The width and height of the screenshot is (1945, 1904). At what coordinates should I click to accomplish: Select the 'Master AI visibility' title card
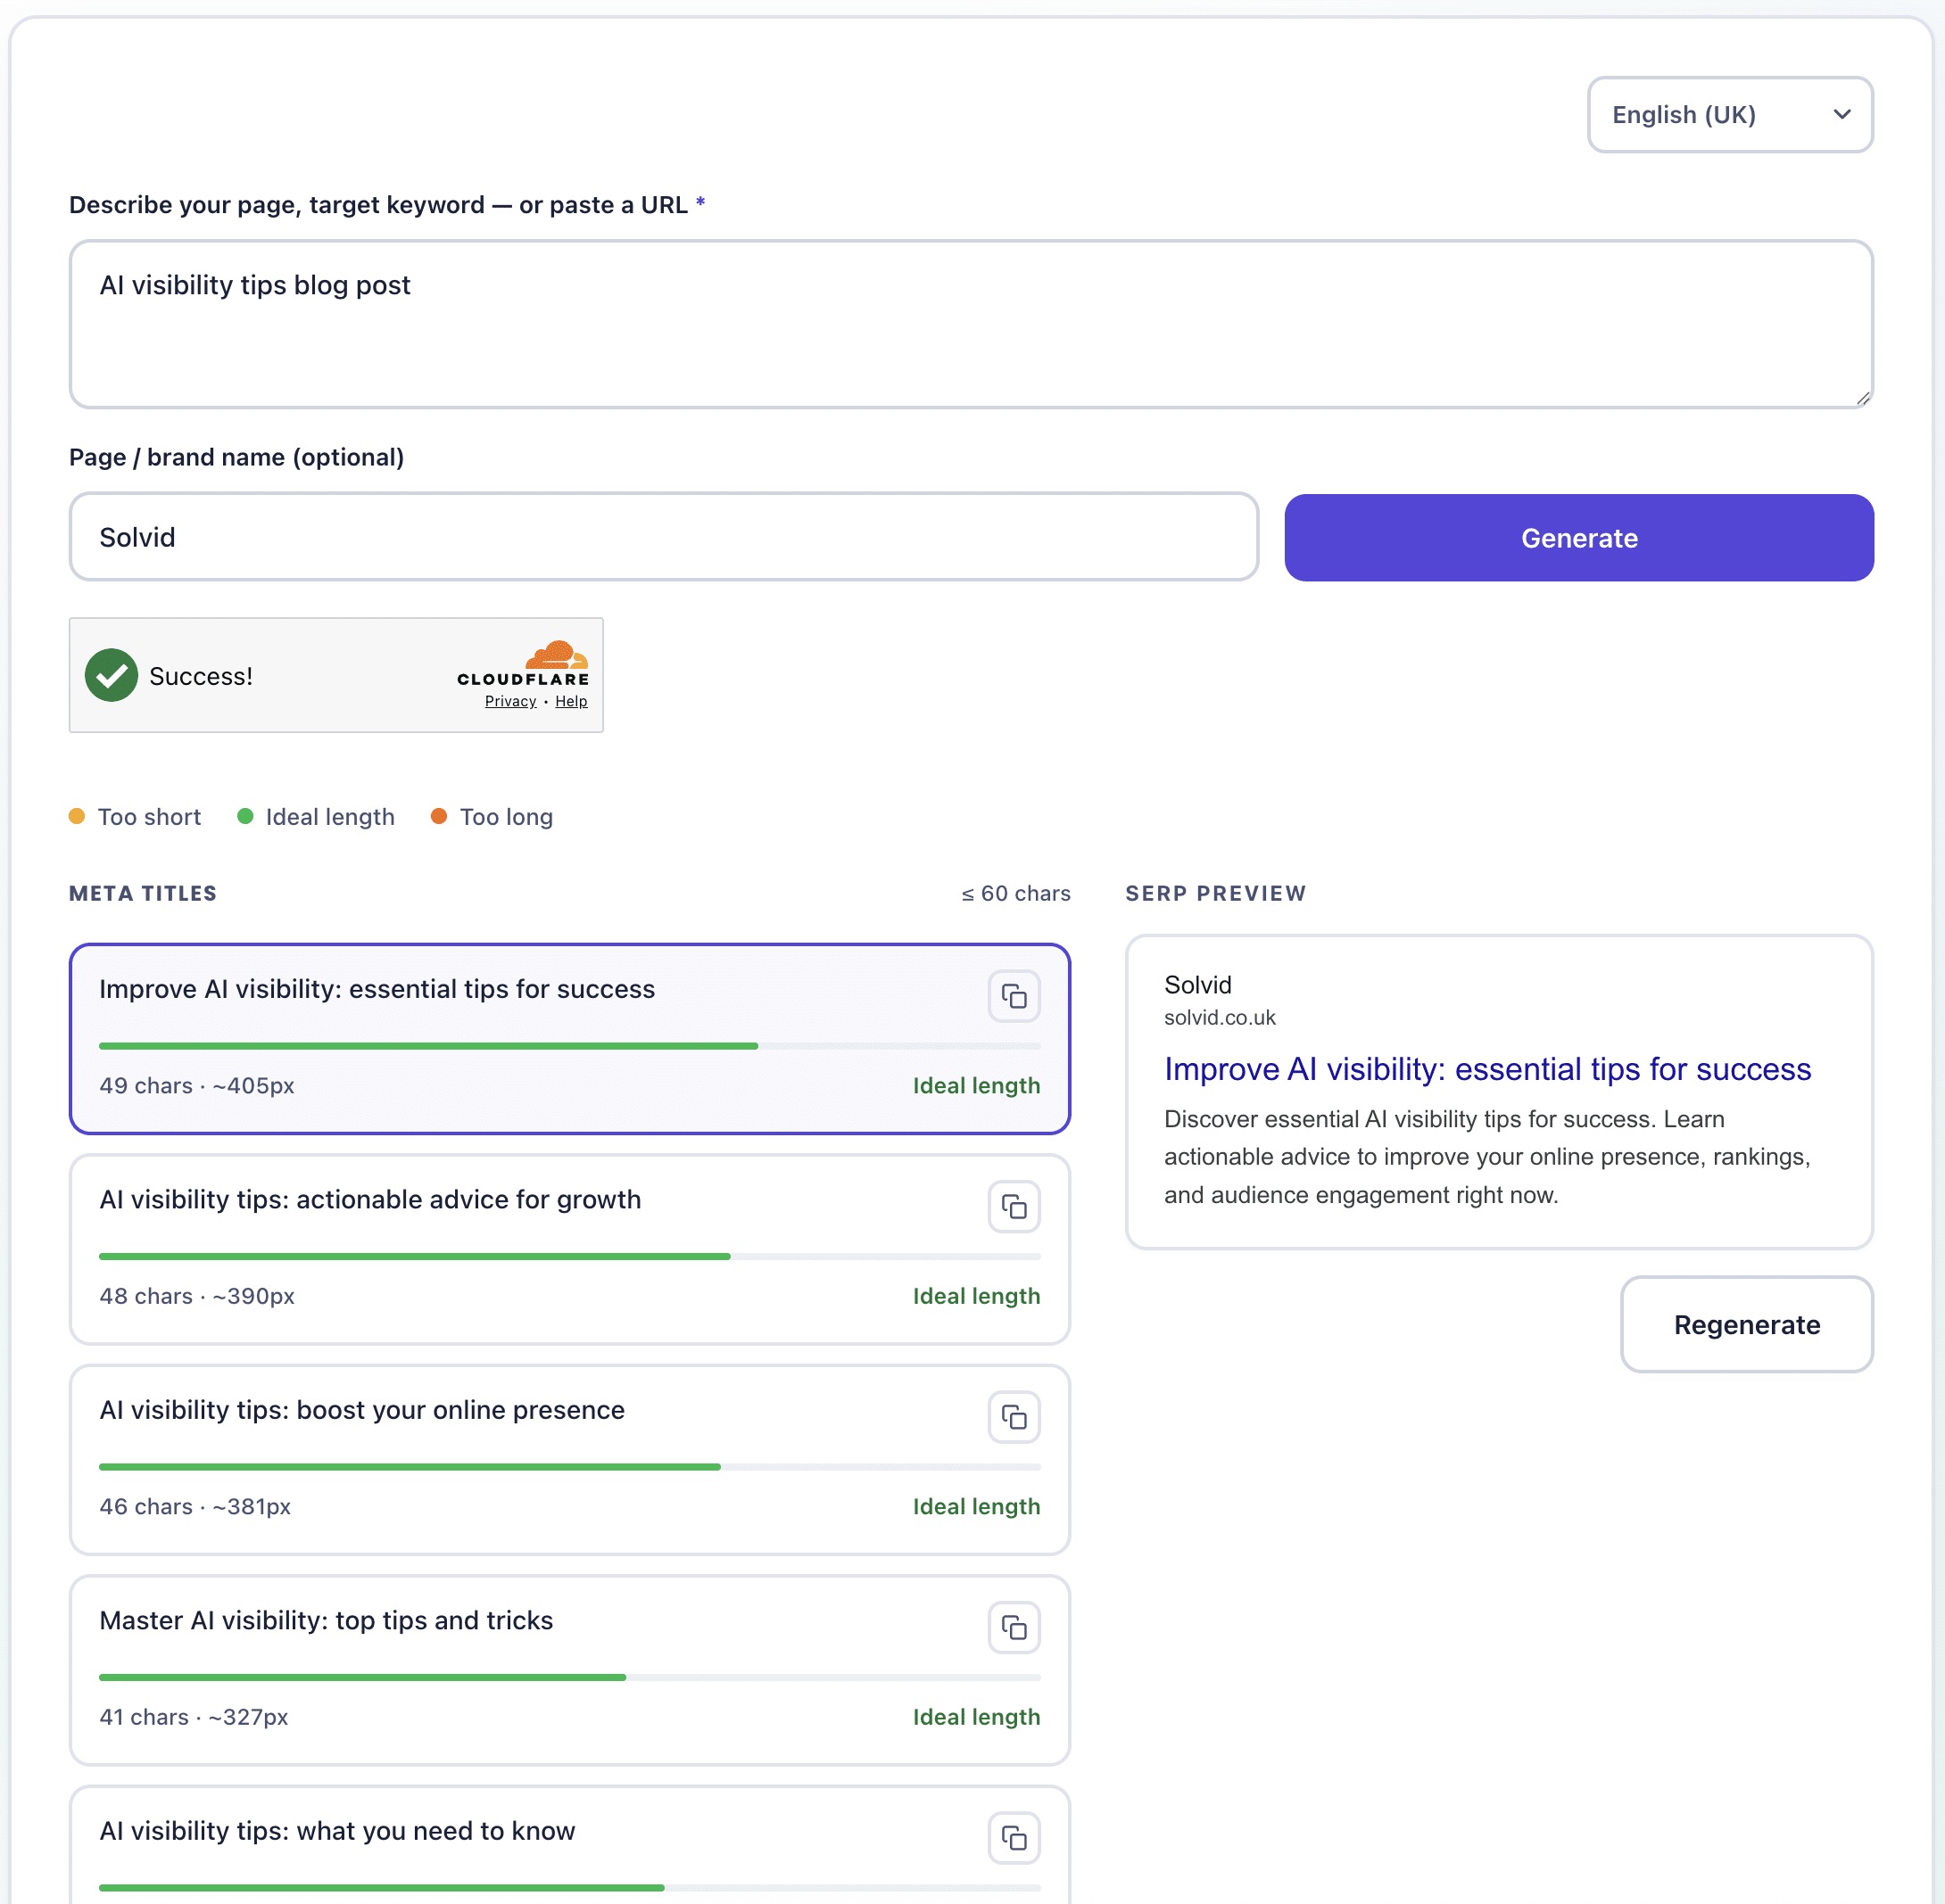click(570, 1671)
